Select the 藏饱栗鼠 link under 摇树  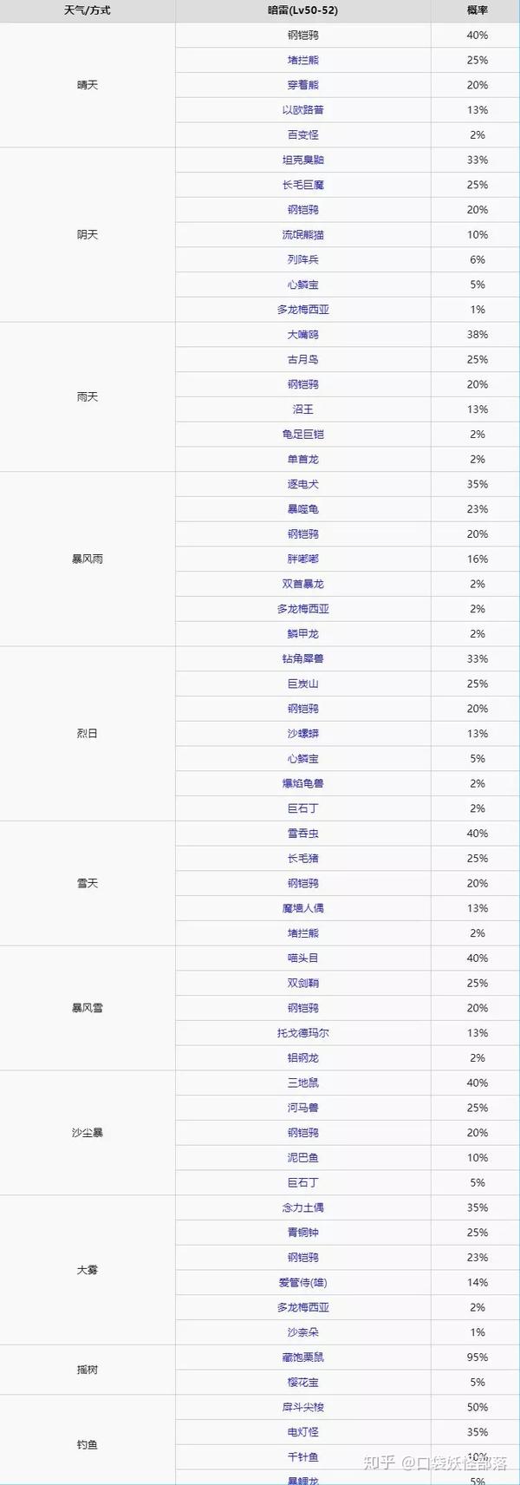(x=303, y=1357)
